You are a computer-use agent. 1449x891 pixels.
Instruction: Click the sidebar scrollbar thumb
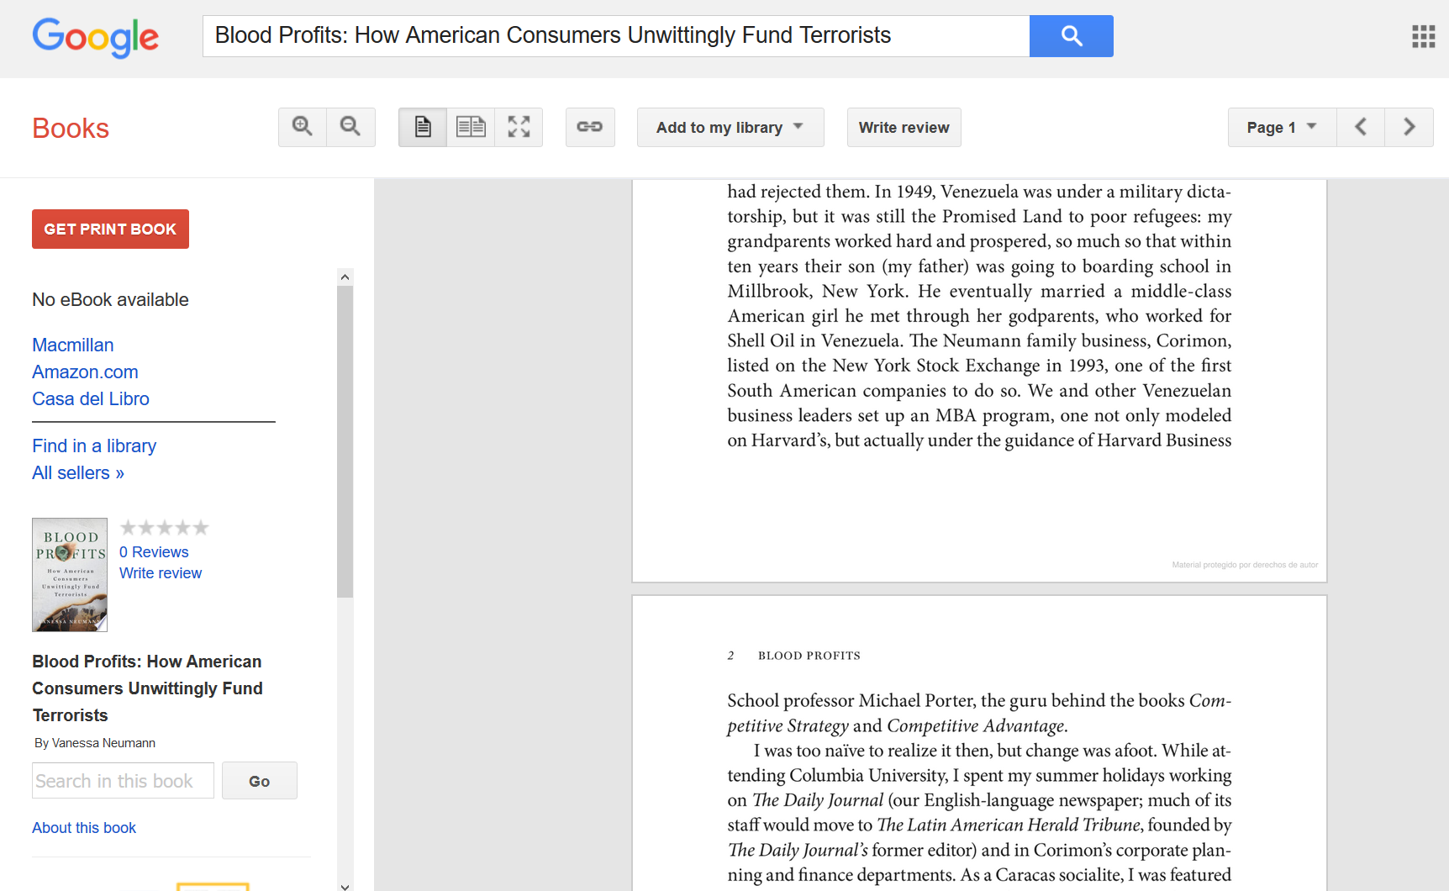[345, 441]
